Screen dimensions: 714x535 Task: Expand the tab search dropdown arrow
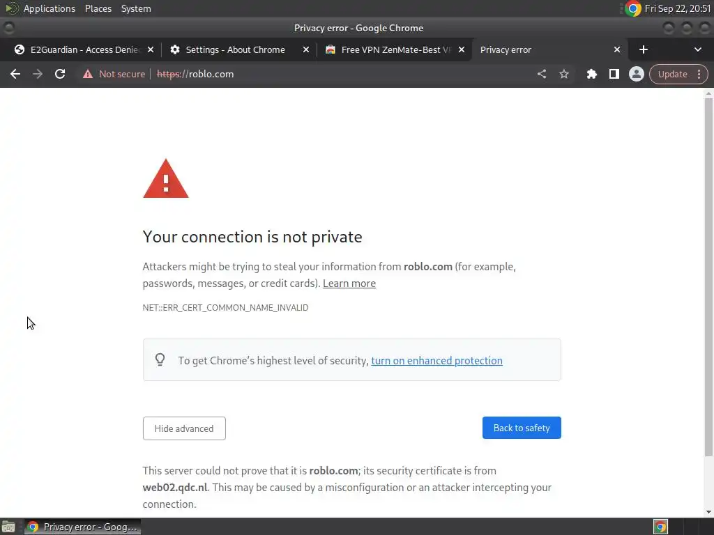[697, 49]
